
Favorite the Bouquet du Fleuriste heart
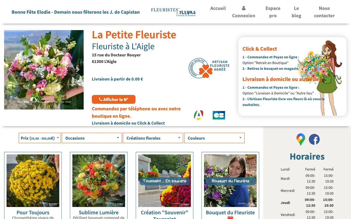[x=250, y=160]
